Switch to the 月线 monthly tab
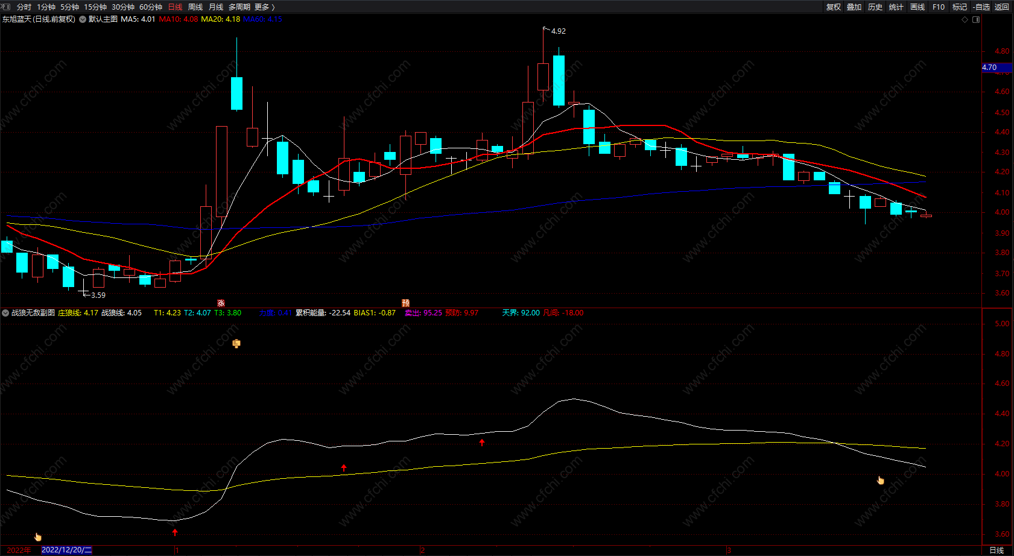The height and width of the screenshot is (556, 1014). [216, 7]
